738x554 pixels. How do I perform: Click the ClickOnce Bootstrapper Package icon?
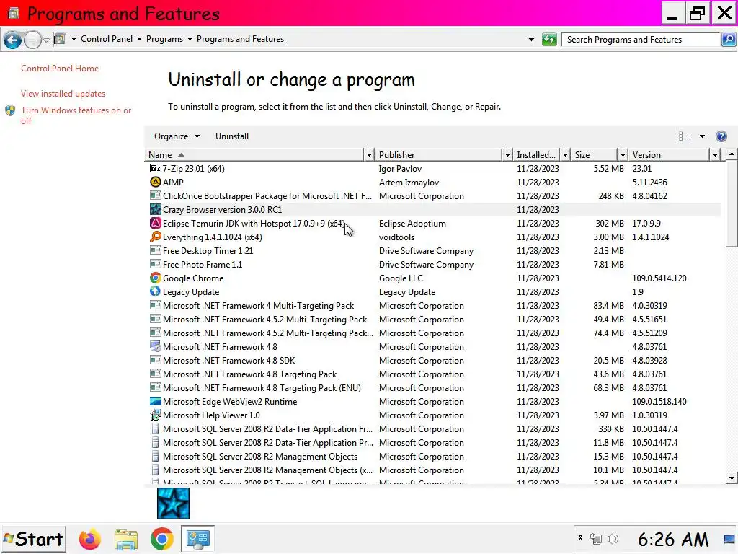point(156,195)
